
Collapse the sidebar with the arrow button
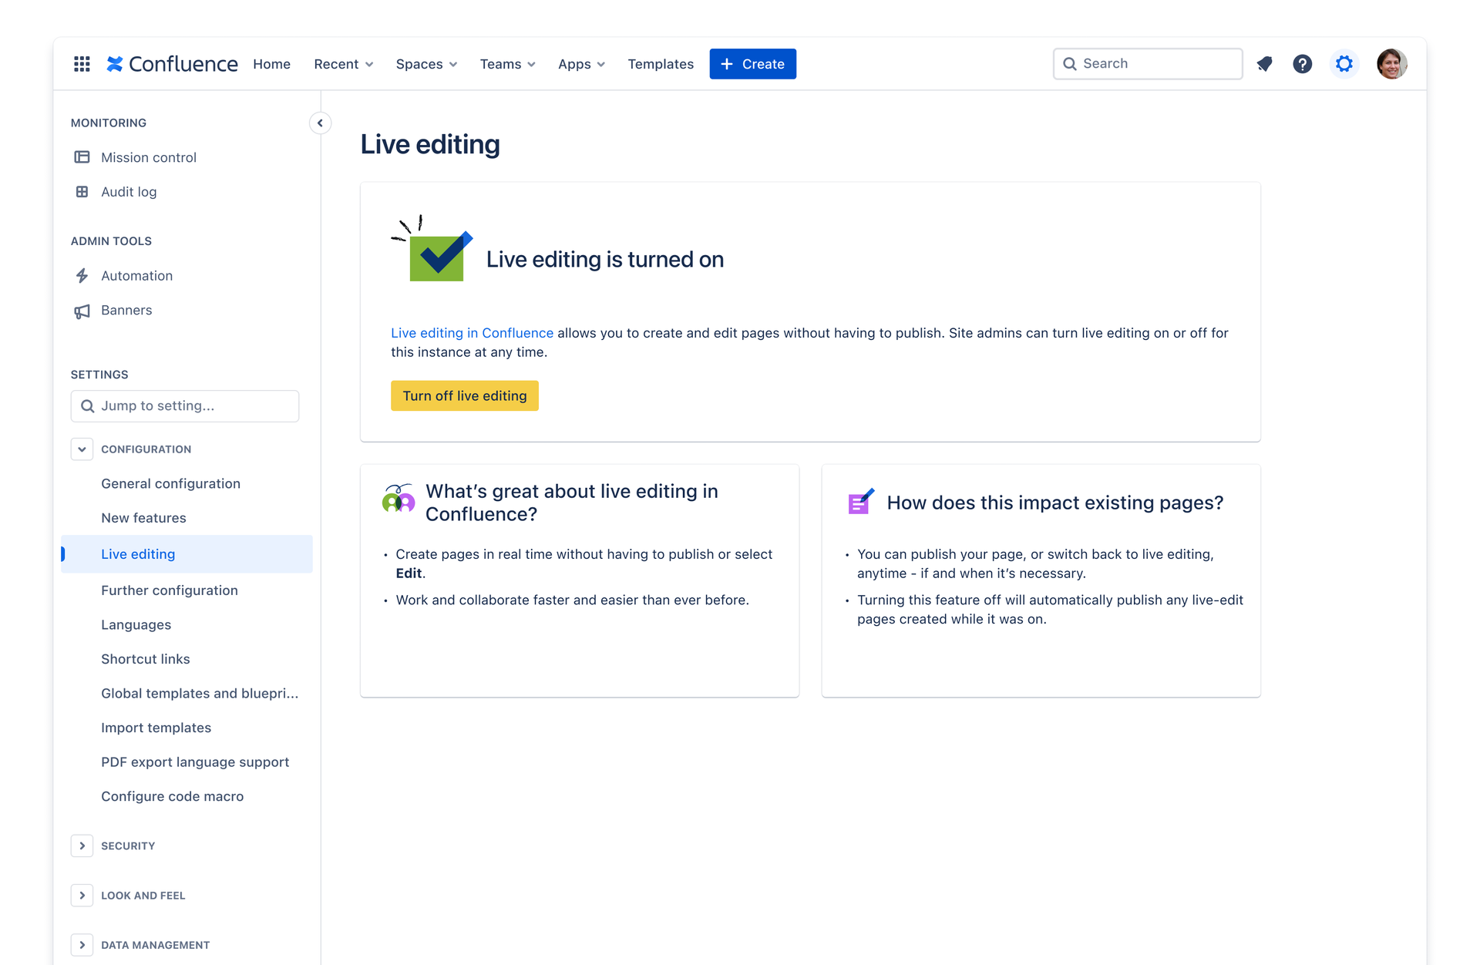pos(320,123)
